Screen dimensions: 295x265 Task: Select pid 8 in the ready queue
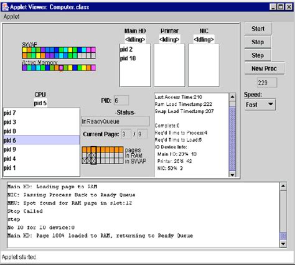(x=41, y=131)
